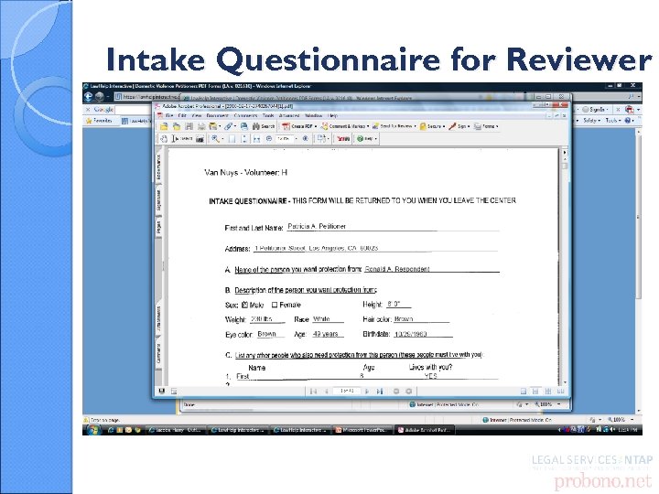Click the Internet Explorer Back button
This screenshot has height=494, width=659.
(89, 97)
